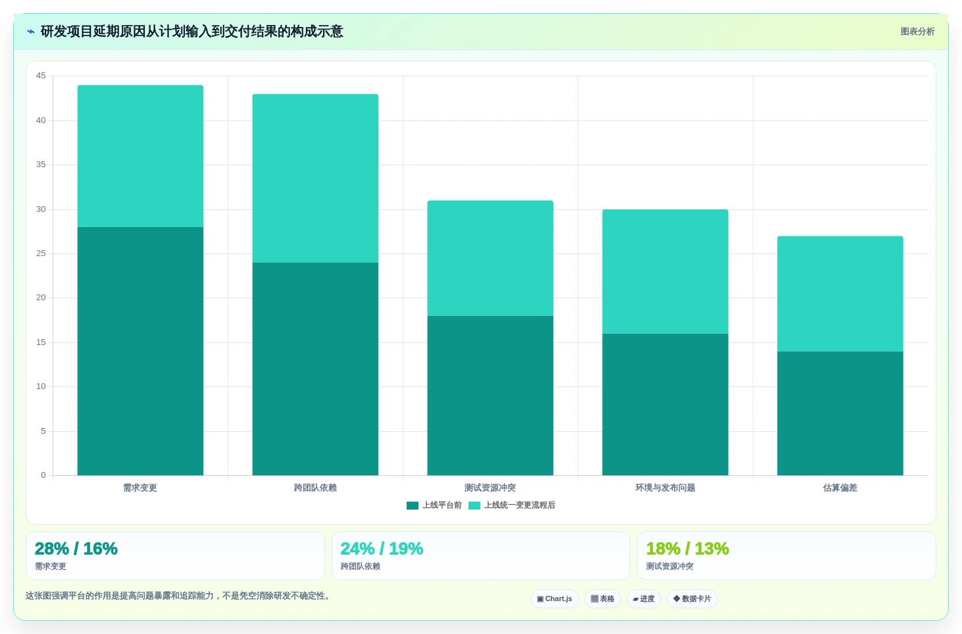The height and width of the screenshot is (634, 962).
Task: Click the light upper segment of 估算偏差 bar
Action: [x=840, y=294]
